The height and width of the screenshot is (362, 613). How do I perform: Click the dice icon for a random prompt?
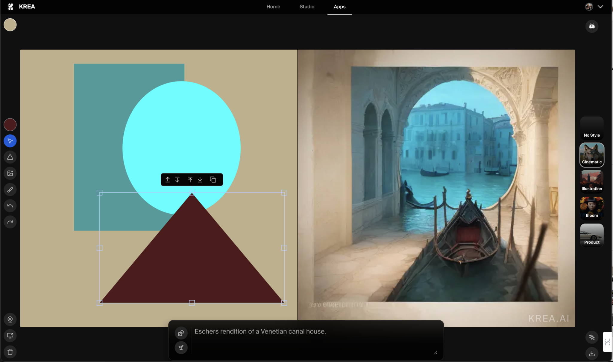[181, 333]
